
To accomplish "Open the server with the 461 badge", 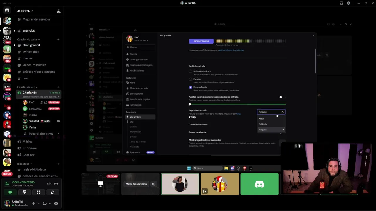I will coord(7,86).
